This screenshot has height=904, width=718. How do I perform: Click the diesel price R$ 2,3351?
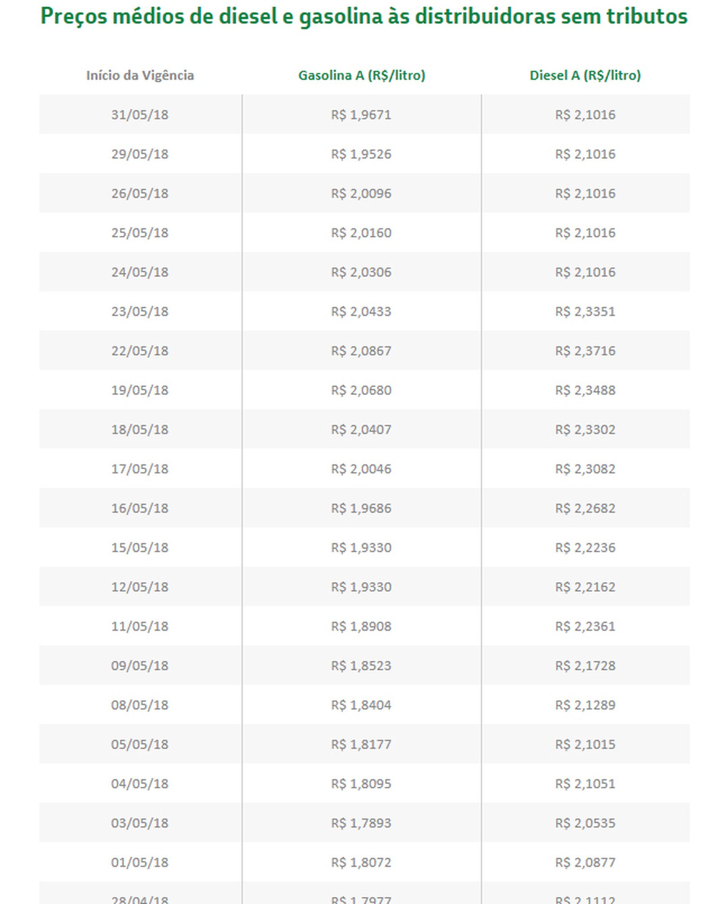[x=585, y=311]
